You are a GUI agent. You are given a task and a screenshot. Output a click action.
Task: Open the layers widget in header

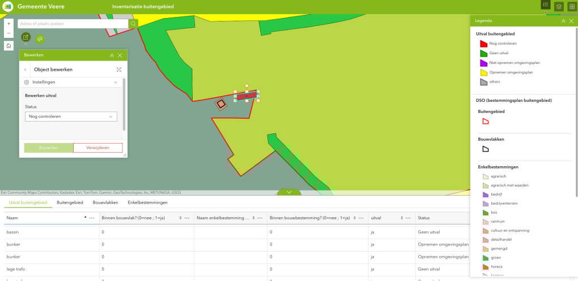tap(559, 6)
